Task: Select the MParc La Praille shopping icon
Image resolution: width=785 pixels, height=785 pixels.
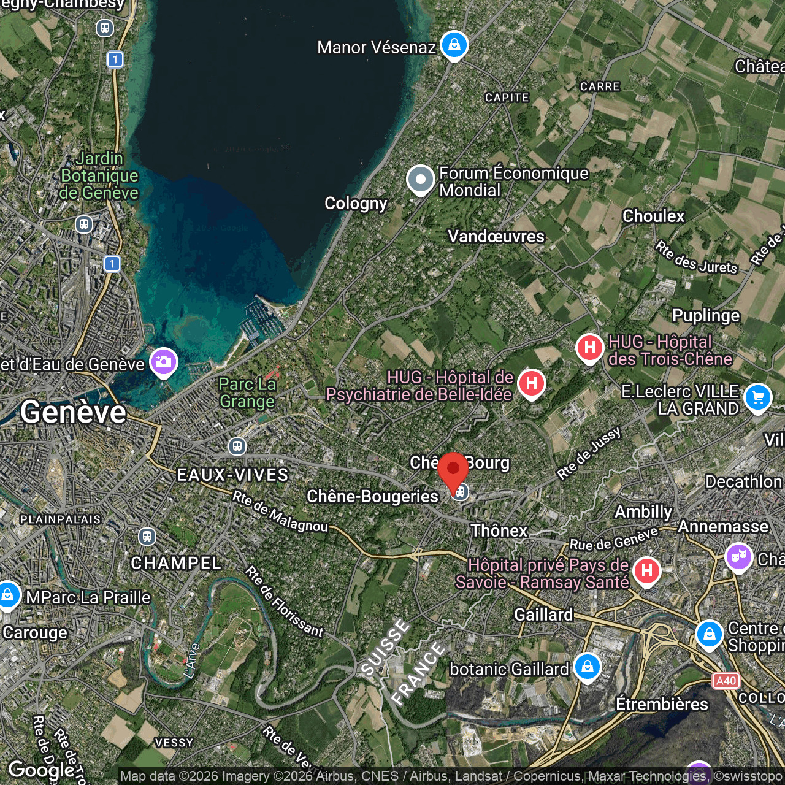Action: point(7,595)
